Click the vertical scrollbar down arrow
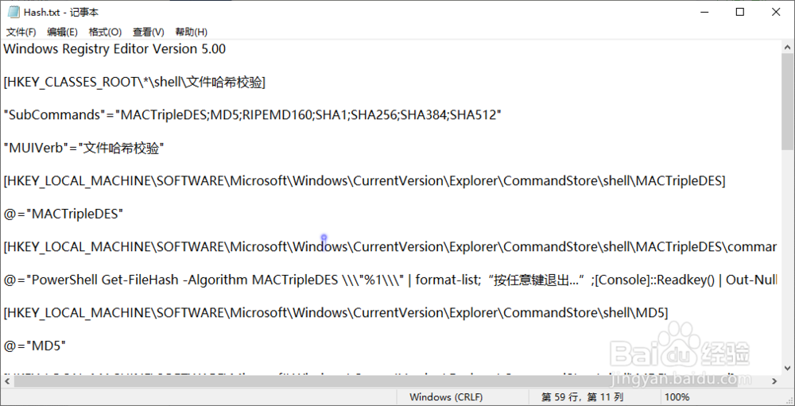795x406 pixels. point(789,368)
